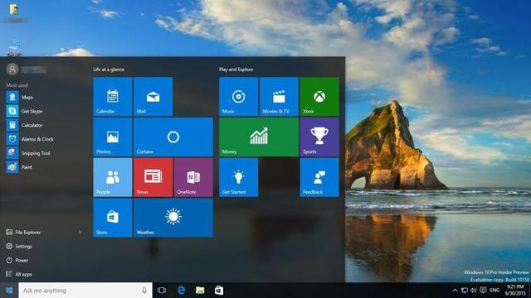
Task: Click the ENG language indicator
Action: tap(494, 291)
